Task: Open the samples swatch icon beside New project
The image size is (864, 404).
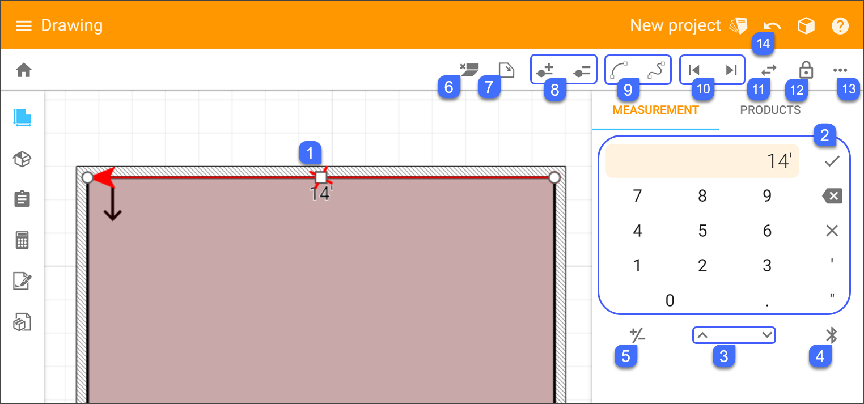Action: [738, 26]
